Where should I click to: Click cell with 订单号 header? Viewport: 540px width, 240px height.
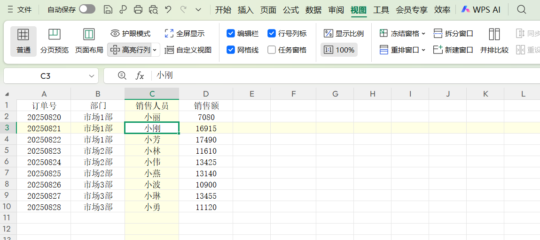pos(44,106)
